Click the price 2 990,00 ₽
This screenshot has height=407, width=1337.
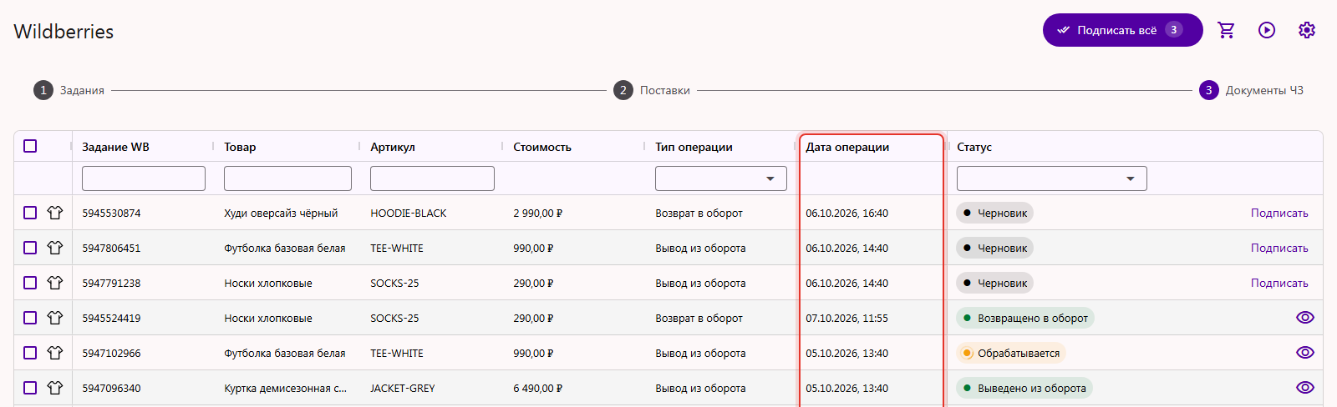(537, 213)
